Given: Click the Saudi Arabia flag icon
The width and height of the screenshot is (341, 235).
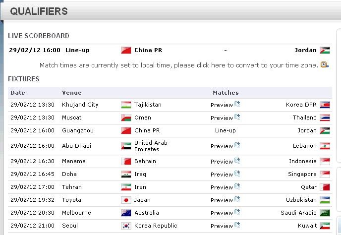Looking at the screenshot, I should coord(325,213).
